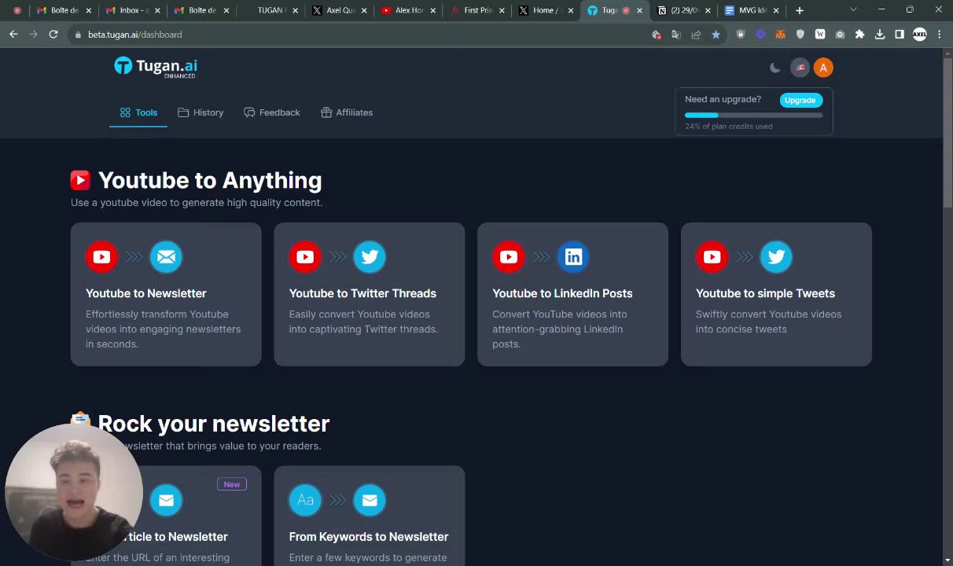Open a new browser tab
This screenshot has width=953, height=566.
[x=800, y=10]
